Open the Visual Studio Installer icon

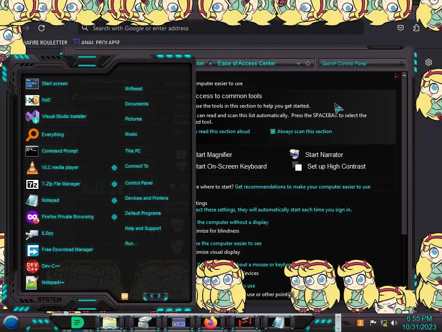coord(32,116)
